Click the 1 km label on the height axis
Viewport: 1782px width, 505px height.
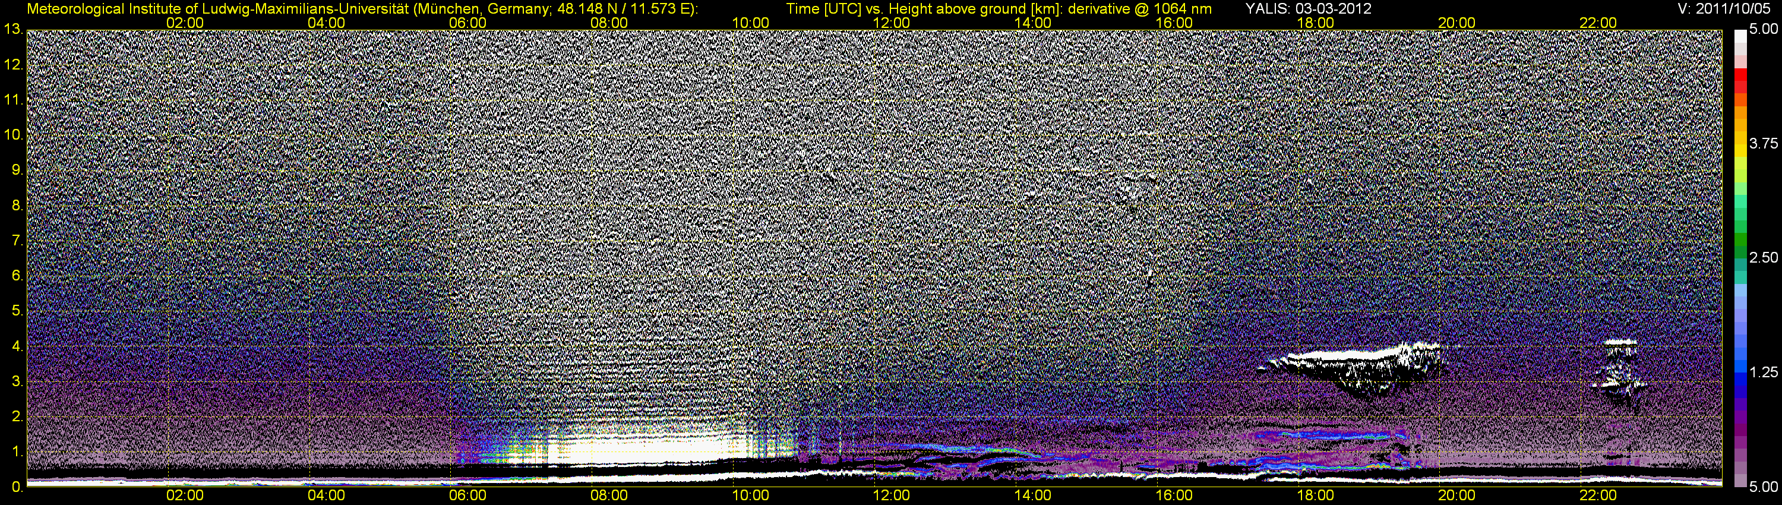tap(17, 452)
